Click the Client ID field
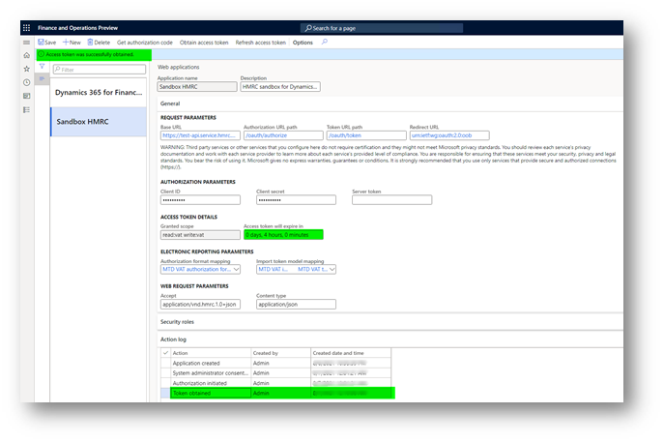The width and height of the screenshot is (664, 443). [x=200, y=199]
